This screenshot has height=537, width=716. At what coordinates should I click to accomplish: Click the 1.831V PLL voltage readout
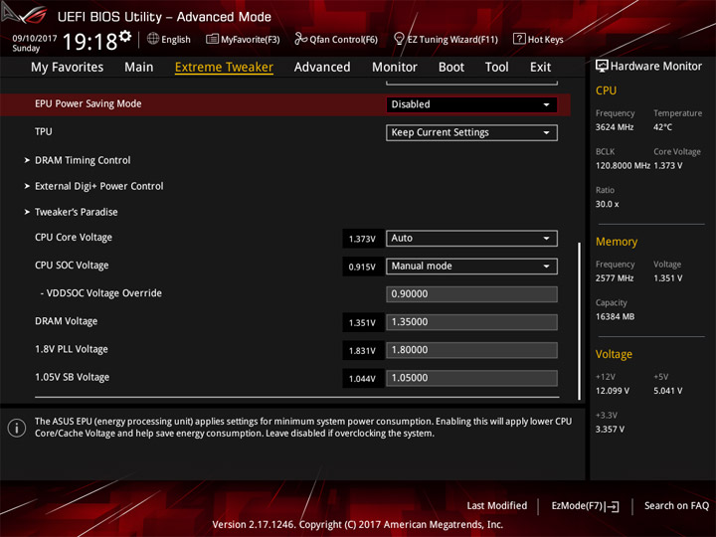click(362, 351)
